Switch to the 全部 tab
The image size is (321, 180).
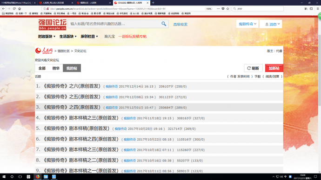point(42,68)
